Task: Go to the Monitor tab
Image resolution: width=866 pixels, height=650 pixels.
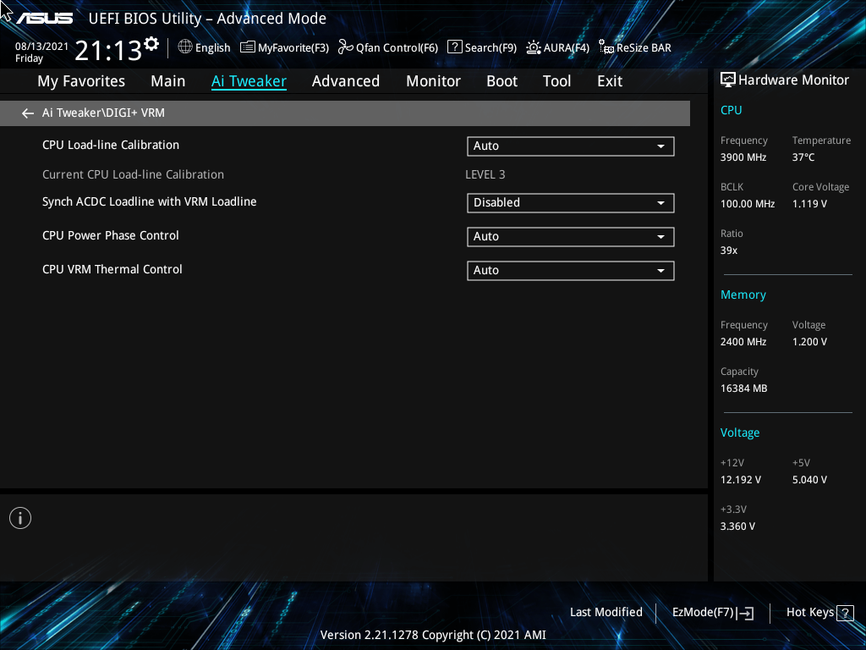Action: pos(433,81)
